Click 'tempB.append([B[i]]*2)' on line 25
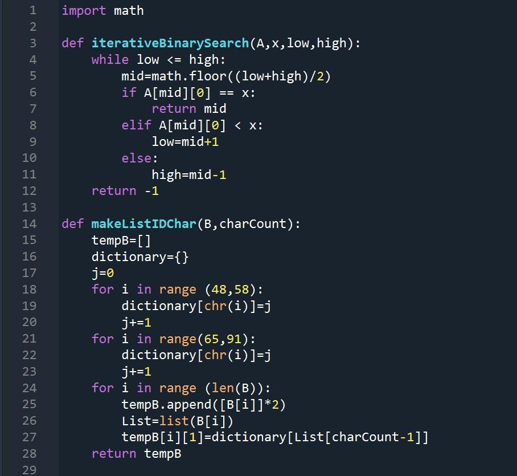517x476 pixels. (203, 405)
